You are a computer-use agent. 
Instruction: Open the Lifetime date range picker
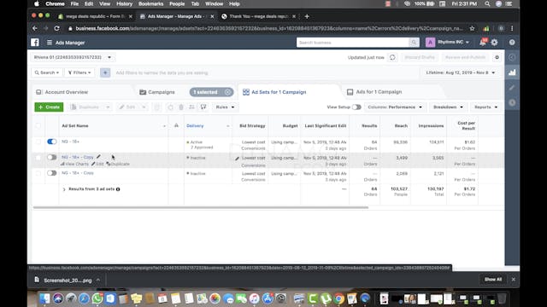click(x=460, y=72)
